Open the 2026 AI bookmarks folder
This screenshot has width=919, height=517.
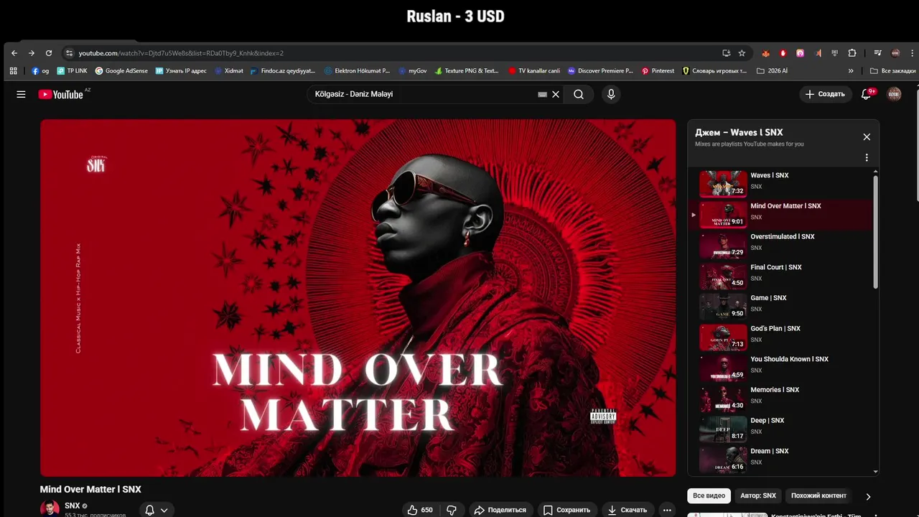[772, 71]
